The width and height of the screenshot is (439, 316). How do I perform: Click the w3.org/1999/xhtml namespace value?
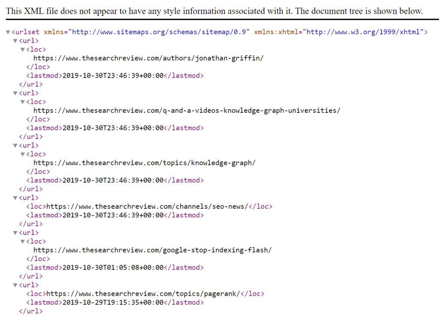[363, 32]
